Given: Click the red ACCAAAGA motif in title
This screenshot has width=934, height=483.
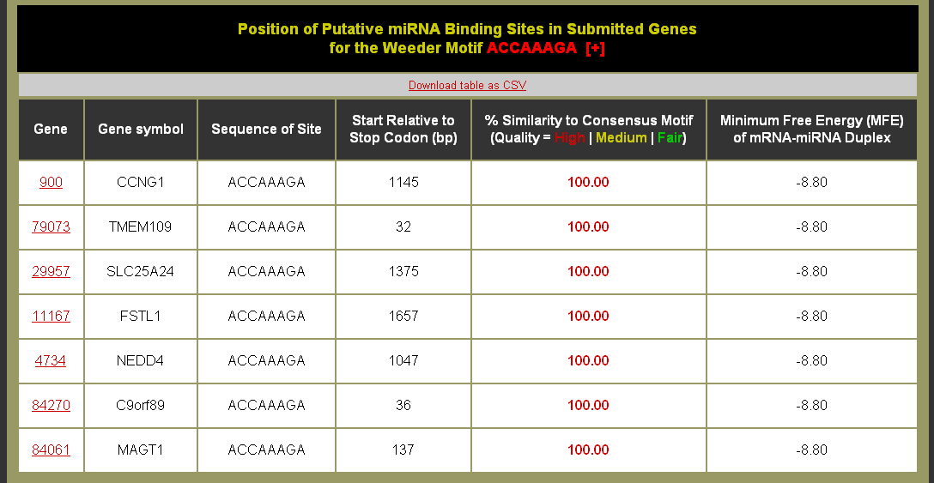Looking at the screenshot, I should (531, 48).
